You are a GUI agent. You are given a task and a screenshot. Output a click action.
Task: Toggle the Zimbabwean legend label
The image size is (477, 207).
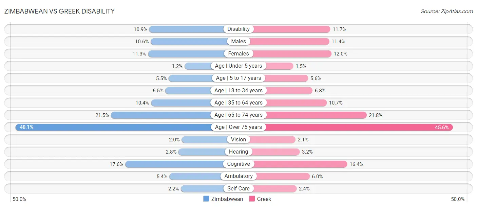tap(227, 199)
